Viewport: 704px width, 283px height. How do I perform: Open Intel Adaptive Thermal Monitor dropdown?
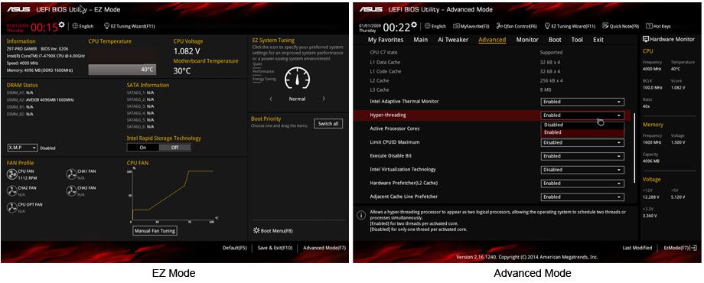click(582, 102)
